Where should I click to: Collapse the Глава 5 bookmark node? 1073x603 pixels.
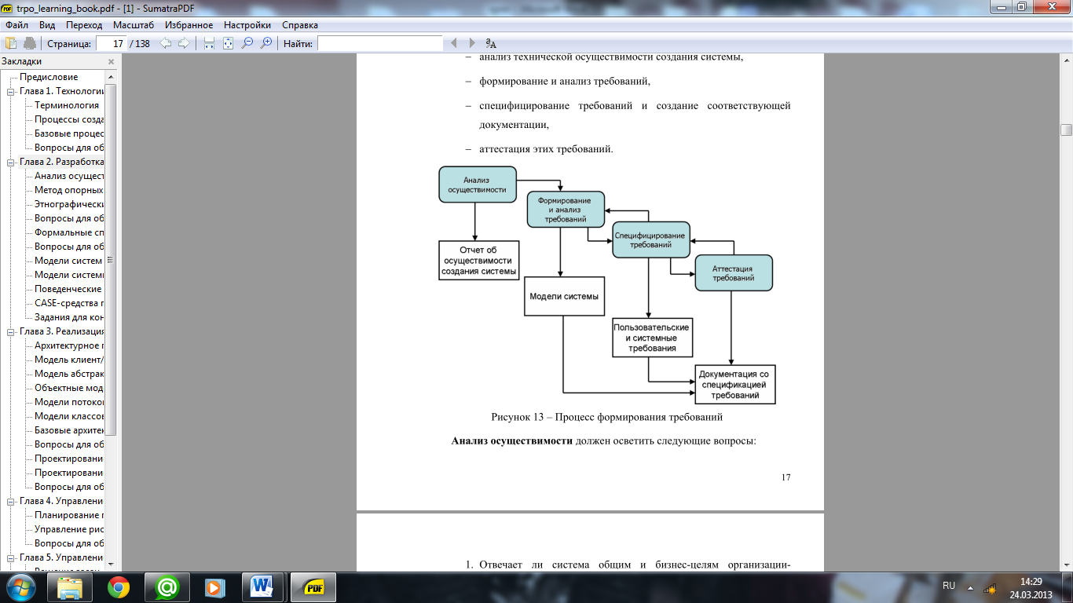coord(11,557)
